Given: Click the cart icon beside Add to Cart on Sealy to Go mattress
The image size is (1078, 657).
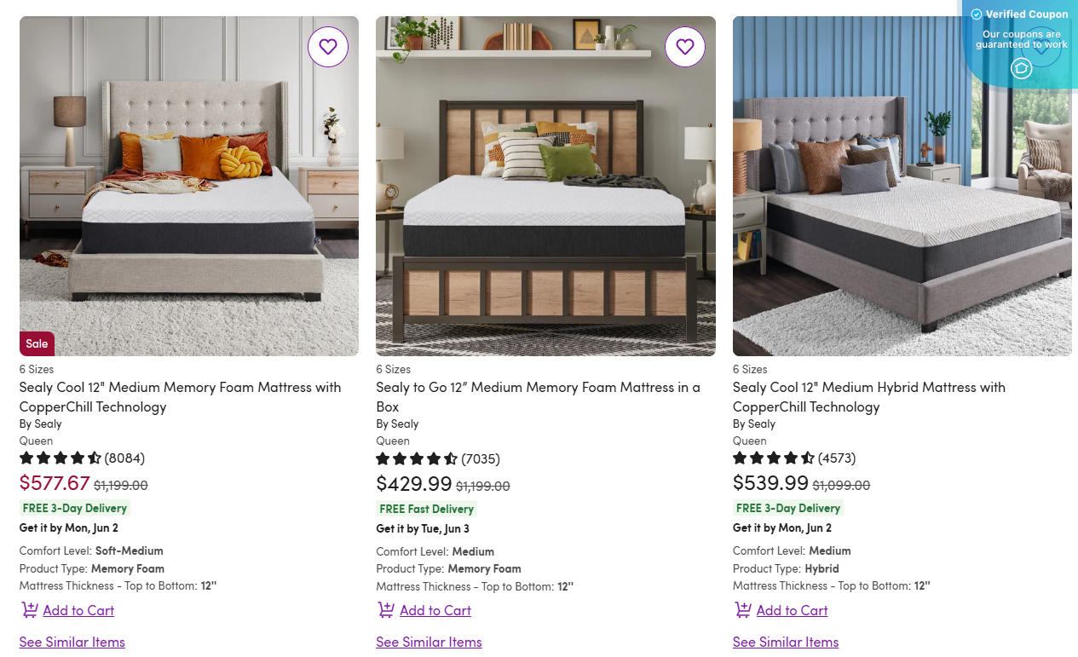Looking at the screenshot, I should pyautogui.click(x=386, y=610).
